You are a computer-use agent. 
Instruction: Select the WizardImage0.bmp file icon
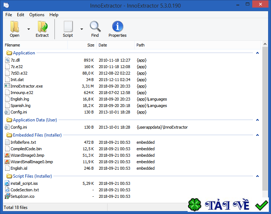7,155
